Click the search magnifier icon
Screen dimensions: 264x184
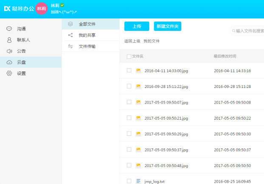(x=233, y=31)
